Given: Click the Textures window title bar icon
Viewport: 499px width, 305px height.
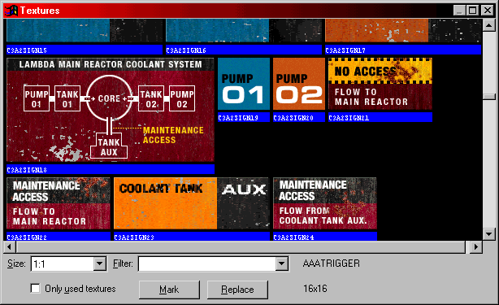Looking at the screenshot, I should (x=11, y=11).
